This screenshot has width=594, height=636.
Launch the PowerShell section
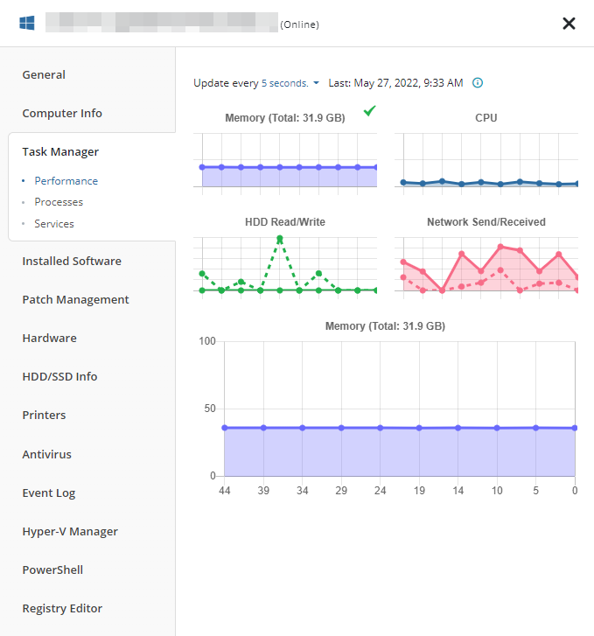click(52, 570)
